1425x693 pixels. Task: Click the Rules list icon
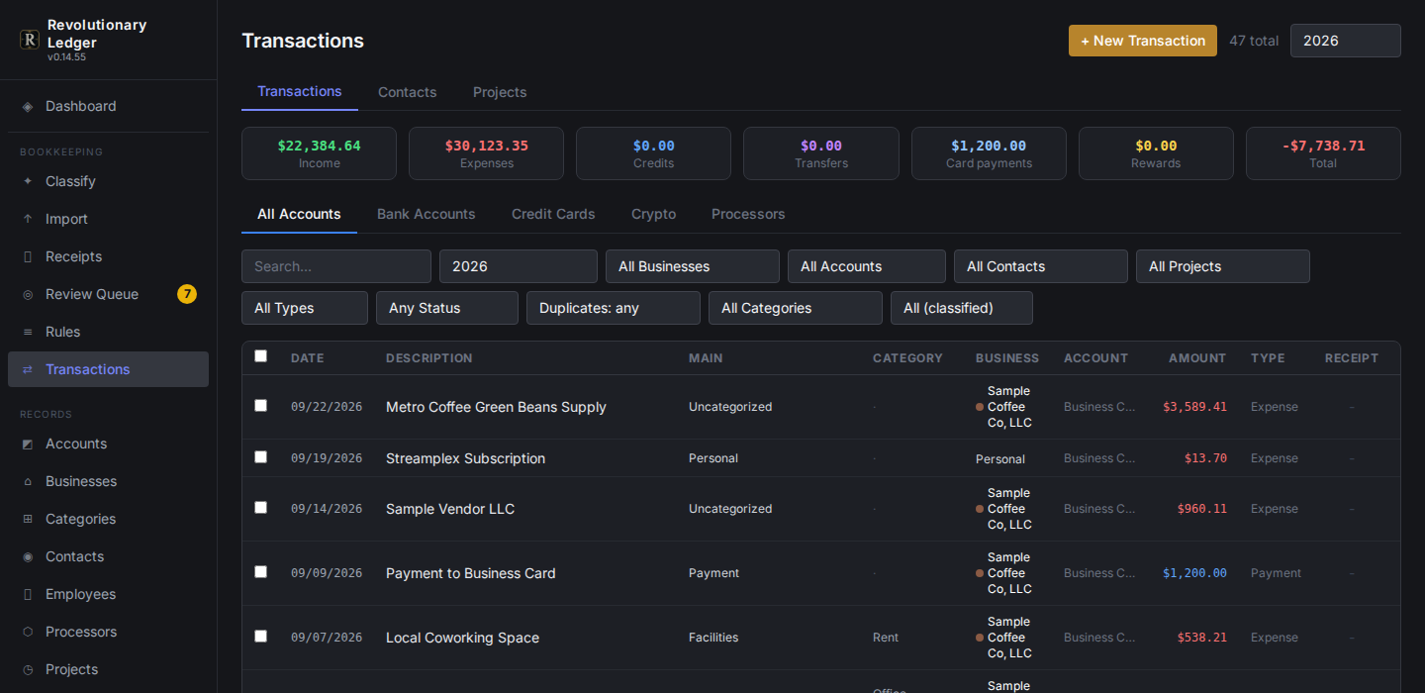pyautogui.click(x=28, y=332)
